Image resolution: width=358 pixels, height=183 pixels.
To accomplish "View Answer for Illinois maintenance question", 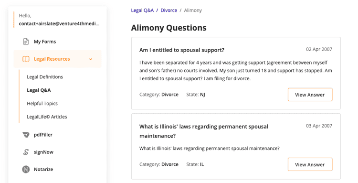I will 310,164.
